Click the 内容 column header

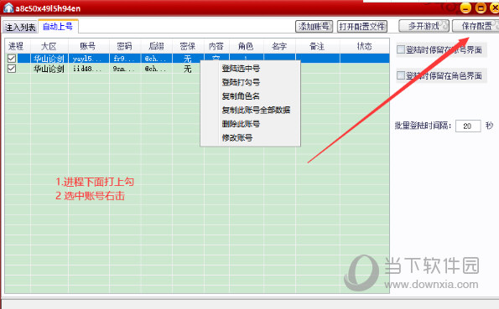tap(216, 46)
